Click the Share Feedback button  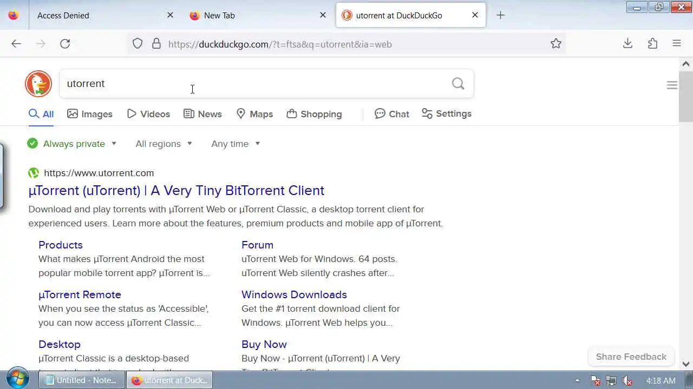click(631, 357)
